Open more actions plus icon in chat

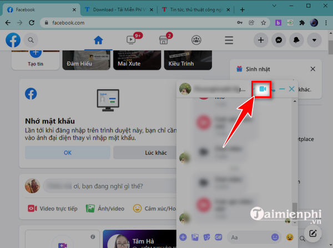coord(183,237)
